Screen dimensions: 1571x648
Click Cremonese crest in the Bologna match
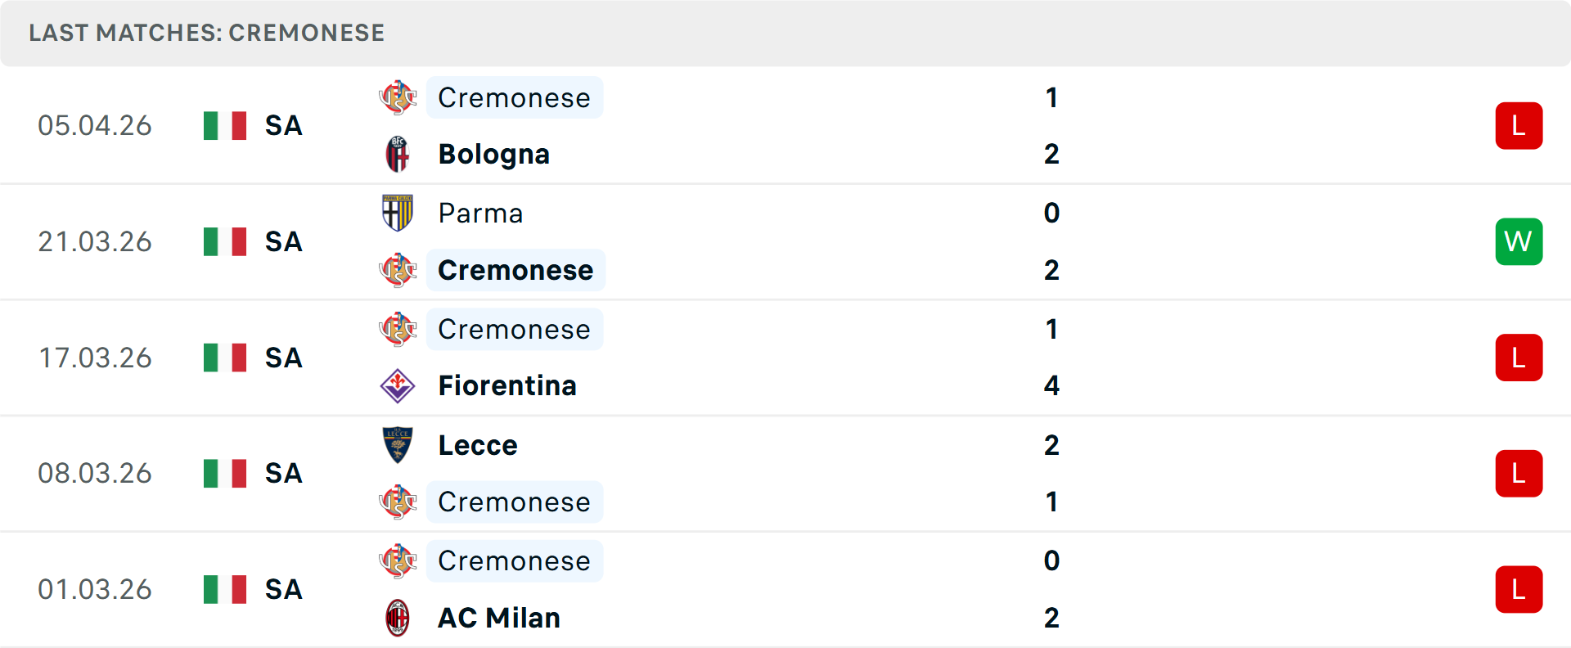398,97
